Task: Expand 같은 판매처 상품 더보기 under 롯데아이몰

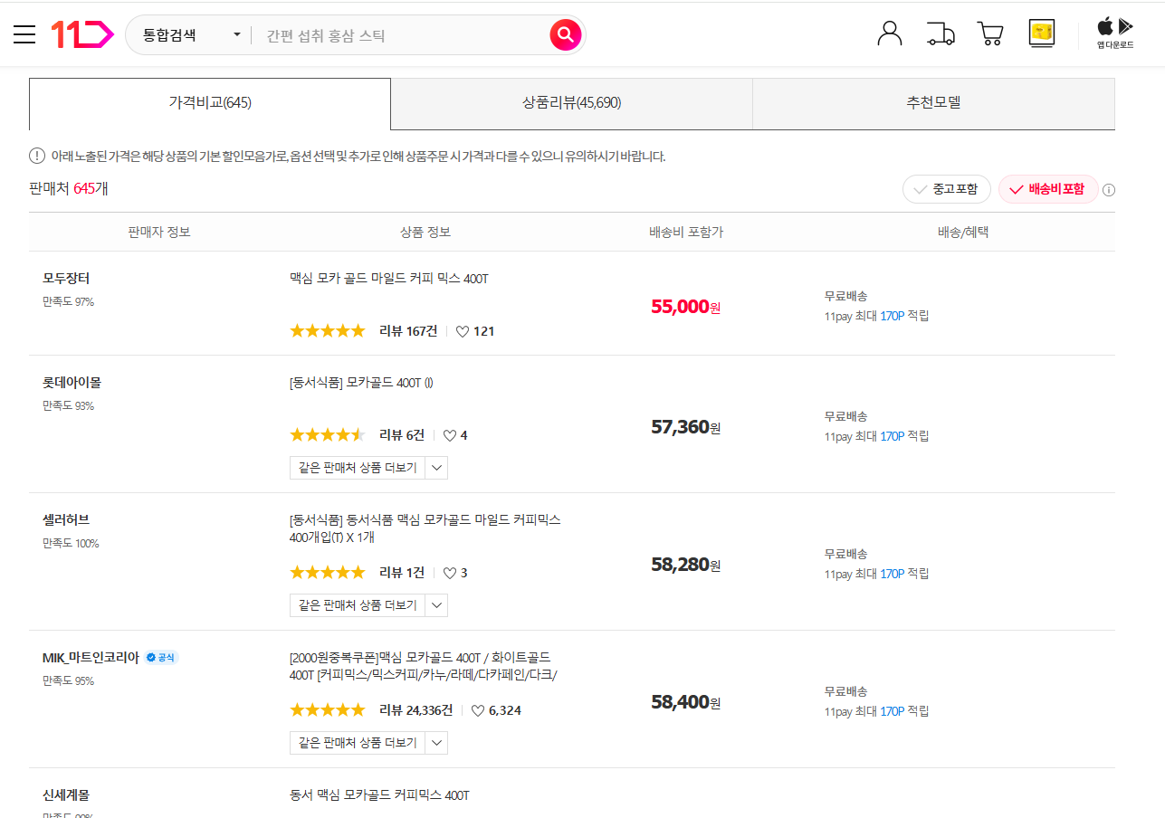Action: [368, 468]
